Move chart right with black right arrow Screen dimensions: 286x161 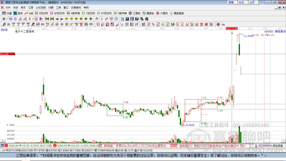point(62,19)
